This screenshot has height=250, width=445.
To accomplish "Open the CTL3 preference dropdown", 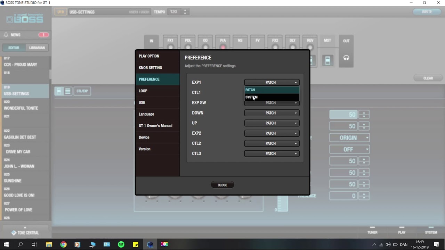I will click(x=272, y=153).
